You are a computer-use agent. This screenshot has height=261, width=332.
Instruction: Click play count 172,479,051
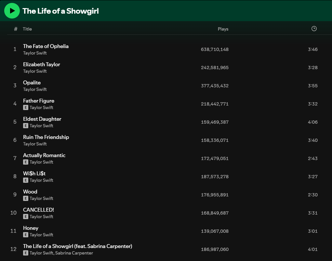pyautogui.click(x=215, y=158)
